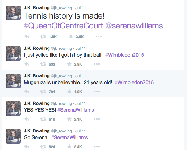Reply to the 'Tennis history is made!' tweet
The height and width of the screenshot is (150, 187).
pyautogui.click(x=27, y=36)
